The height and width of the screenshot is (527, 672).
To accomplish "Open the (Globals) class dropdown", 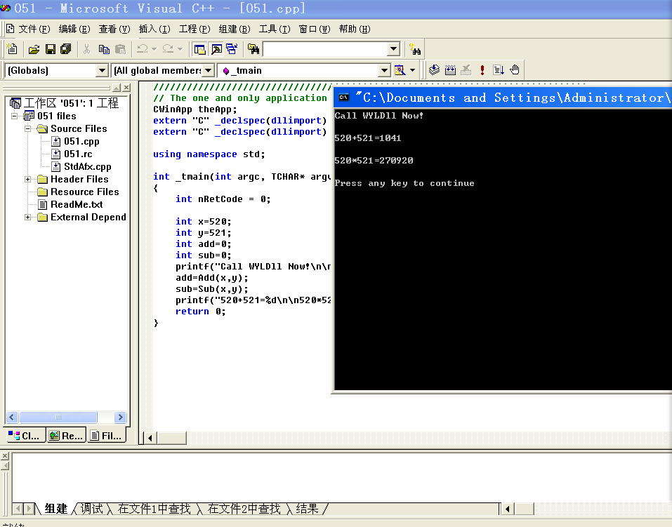I will [x=102, y=70].
